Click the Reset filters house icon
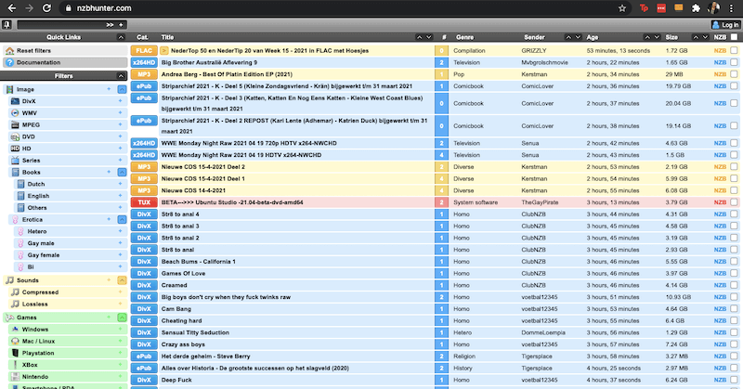The height and width of the screenshot is (389, 743). click(9, 50)
